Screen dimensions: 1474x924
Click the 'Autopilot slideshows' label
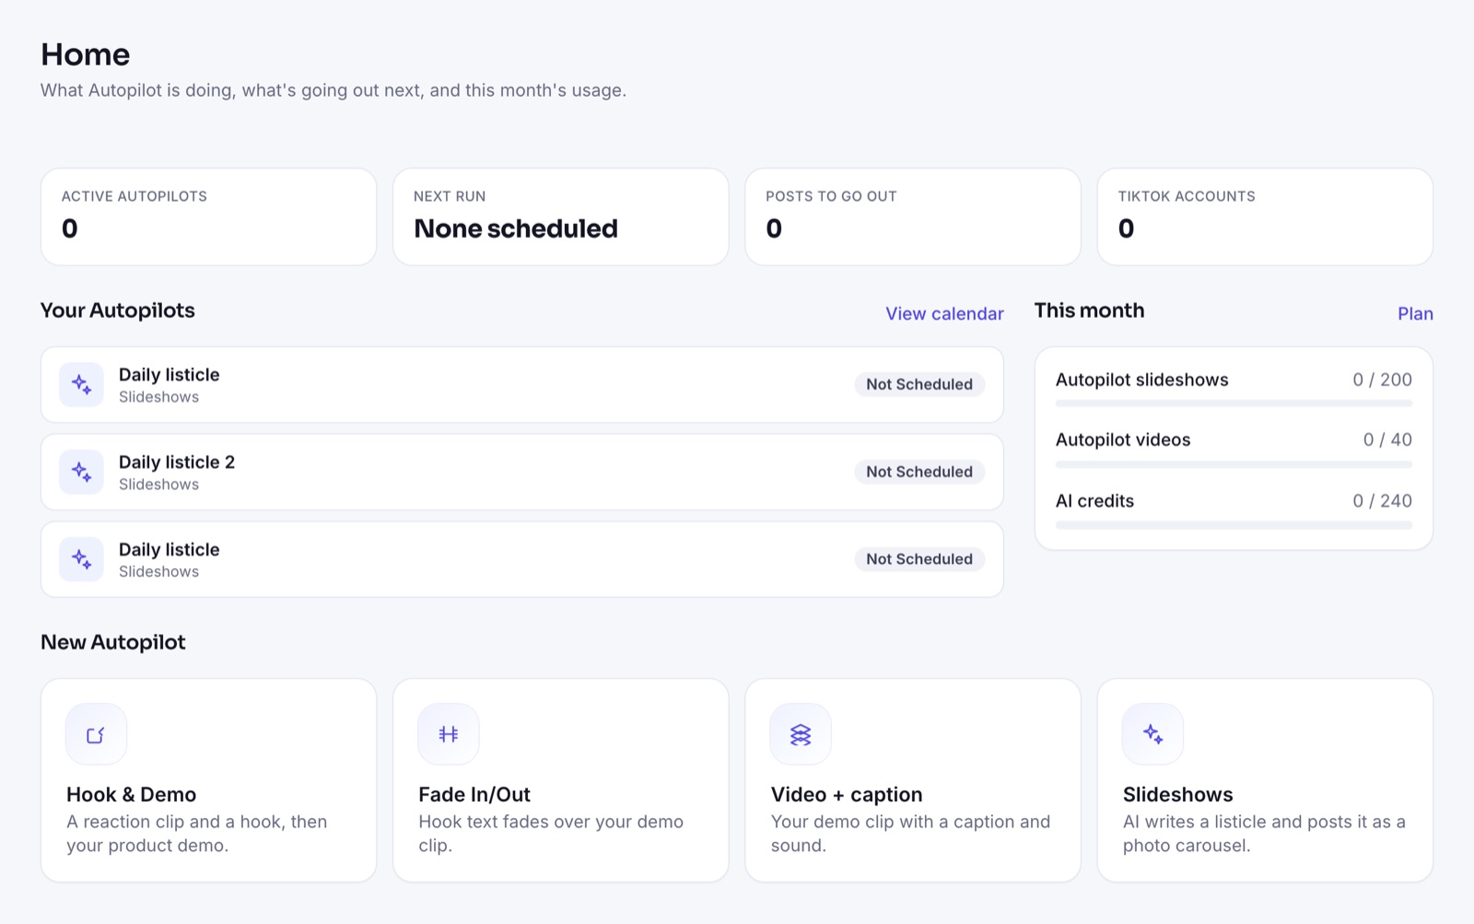coord(1142,380)
